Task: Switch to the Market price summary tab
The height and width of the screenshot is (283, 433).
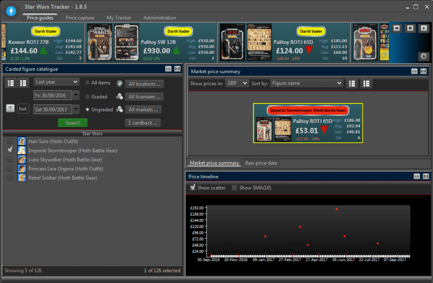Action: click(x=214, y=163)
